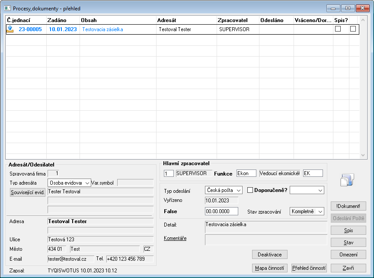The width and height of the screenshot is (374, 278).
Task: Click the scroll down arrow of the table
Action: pyautogui.click(x=363, y=155)
